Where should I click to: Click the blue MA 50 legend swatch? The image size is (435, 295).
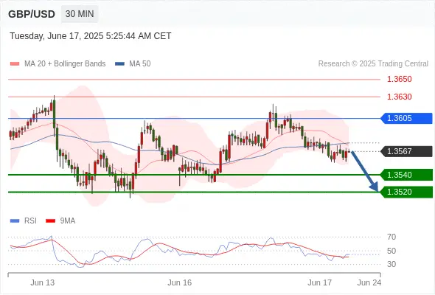(x=119, y=64)
